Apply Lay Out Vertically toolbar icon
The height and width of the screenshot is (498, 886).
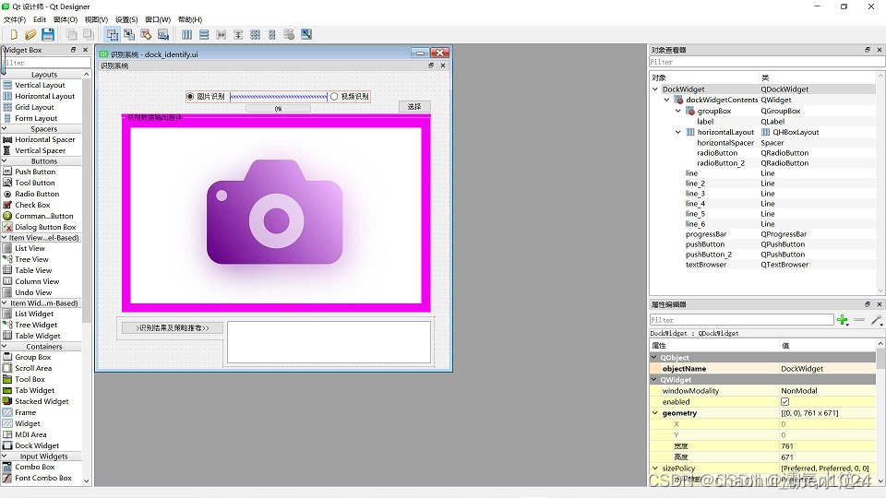(204, 34)
